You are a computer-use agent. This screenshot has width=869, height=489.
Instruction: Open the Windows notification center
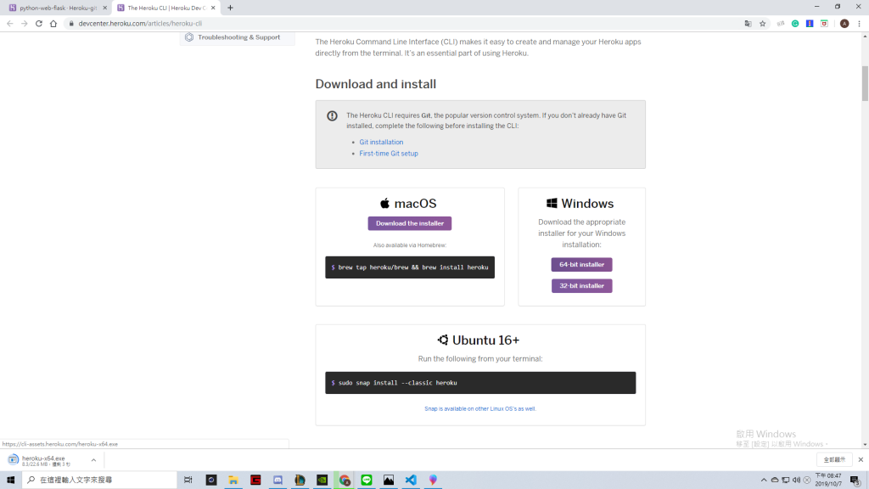click(855, 481)
